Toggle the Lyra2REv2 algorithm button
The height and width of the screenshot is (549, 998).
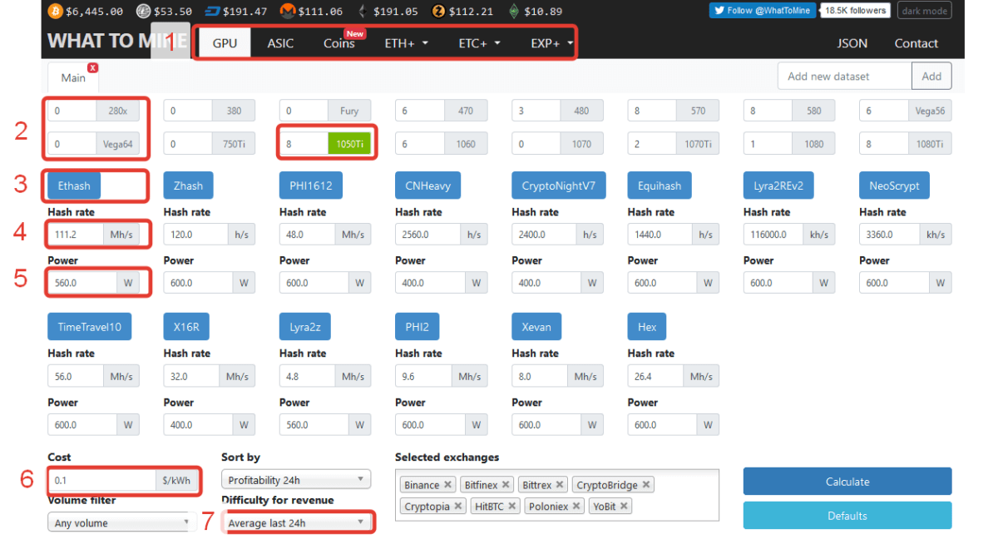778,185
